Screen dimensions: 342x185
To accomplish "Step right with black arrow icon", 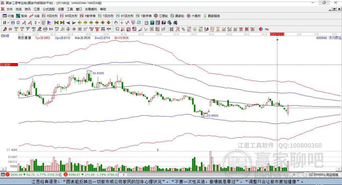I will click(74, 23).
